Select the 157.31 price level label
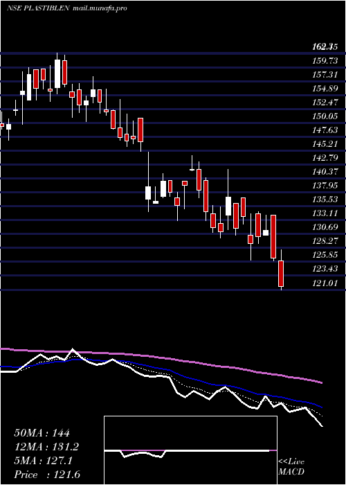This screenshot has width=346, height=485. 325,75
